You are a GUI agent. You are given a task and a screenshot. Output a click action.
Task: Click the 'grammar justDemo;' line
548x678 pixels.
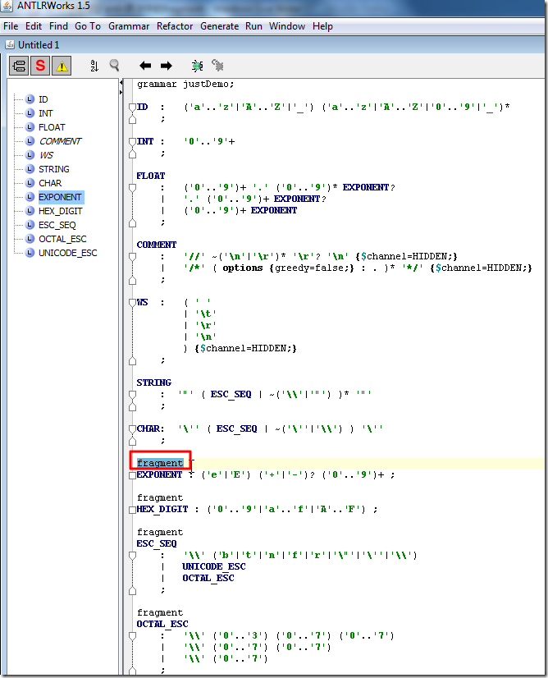pyautogui.click(x=185, y=85)
